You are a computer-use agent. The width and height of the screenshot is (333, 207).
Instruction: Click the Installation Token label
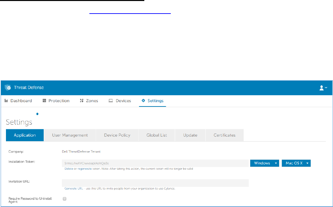(22, 162)
